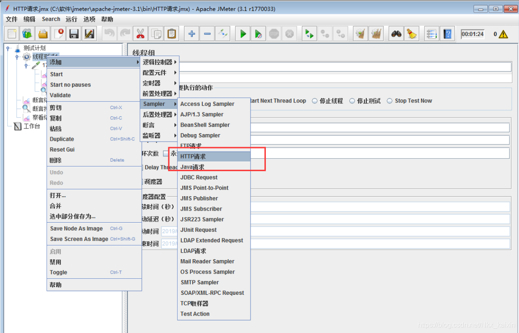
Task: Click the Undo arrow icon
Action: [x=109, y=34]
